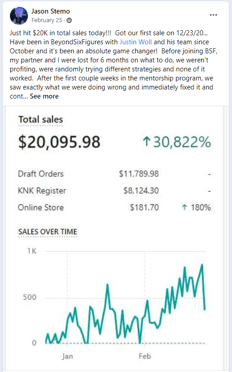Click the up arrow next to 180%

click(185, 207)
